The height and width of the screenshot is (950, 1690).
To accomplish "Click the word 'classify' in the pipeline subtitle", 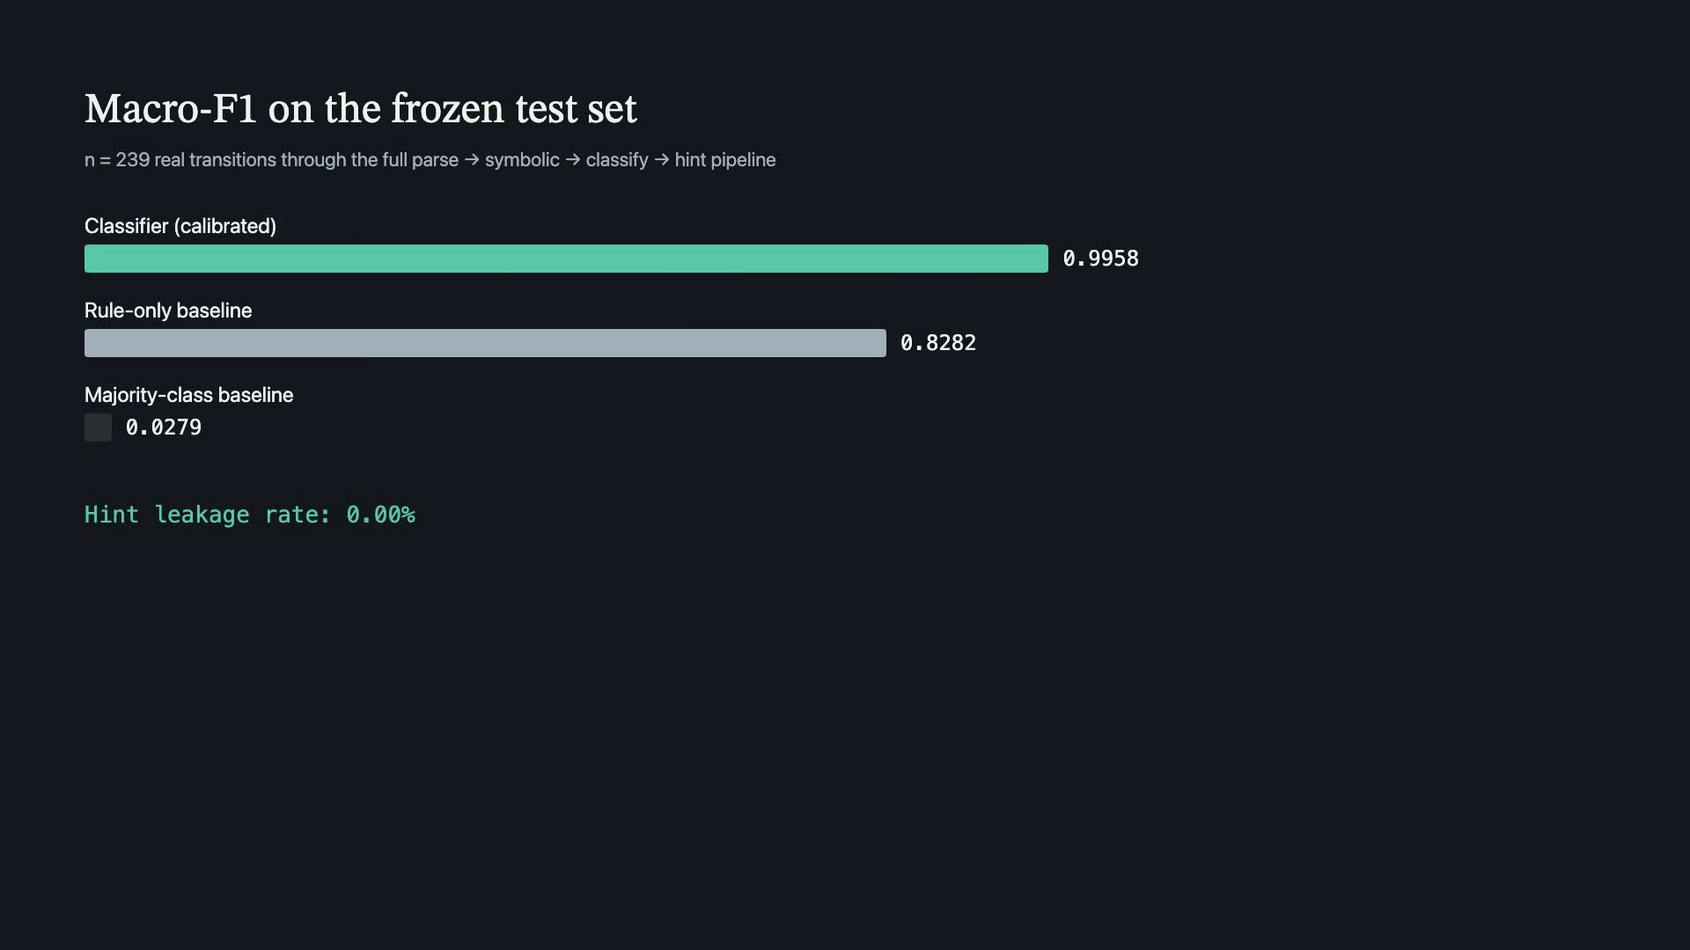I will pyautogui.click(x=616, y=160).
